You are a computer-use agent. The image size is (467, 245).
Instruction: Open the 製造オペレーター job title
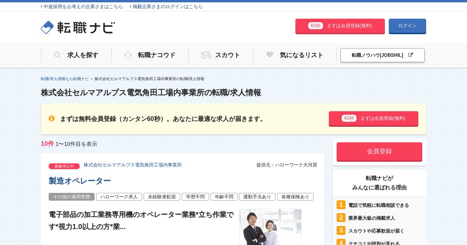point(80,181)
